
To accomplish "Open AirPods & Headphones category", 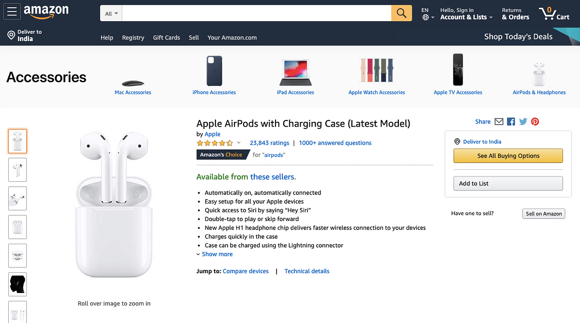I will point(539,92).
